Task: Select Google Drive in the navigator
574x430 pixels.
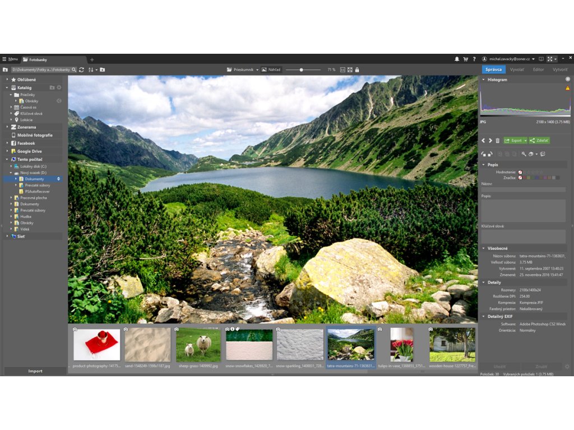Action: (29, 151)
